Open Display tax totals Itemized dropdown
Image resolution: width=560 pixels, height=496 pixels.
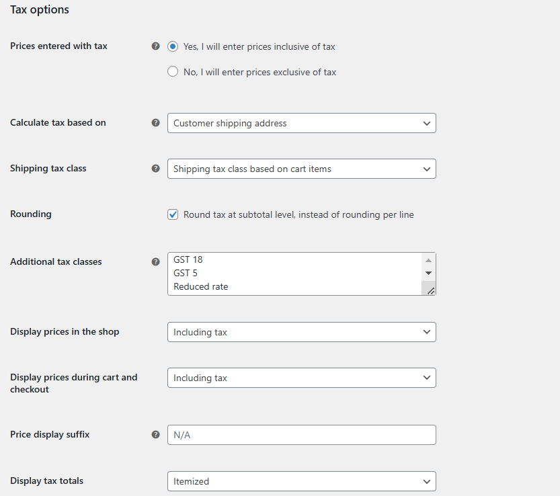click(x=302, y=481)
